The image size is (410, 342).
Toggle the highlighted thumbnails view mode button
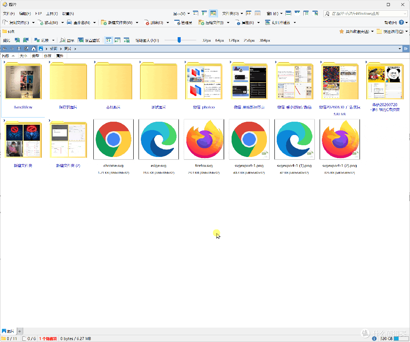(213, 13)
